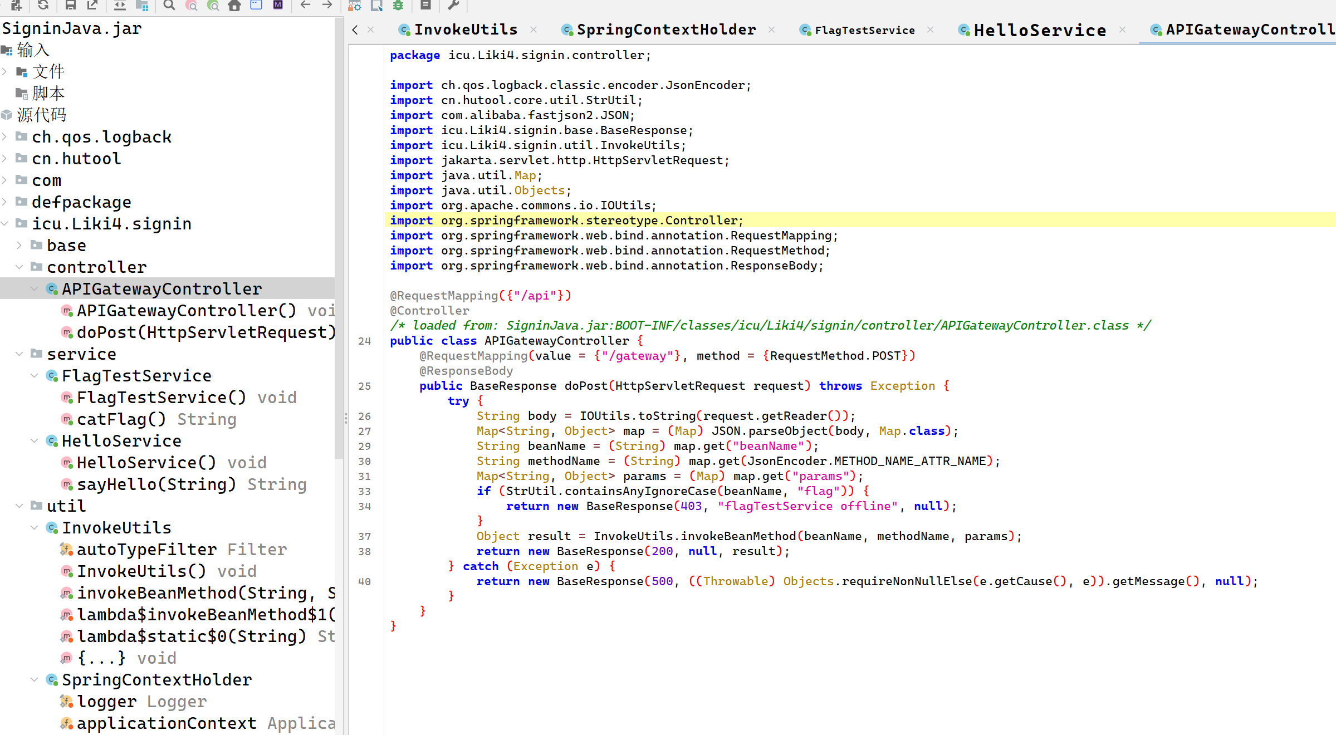Open preferences with the wrench icon
The image size is (1336, 735).
[x=453, y=6]
